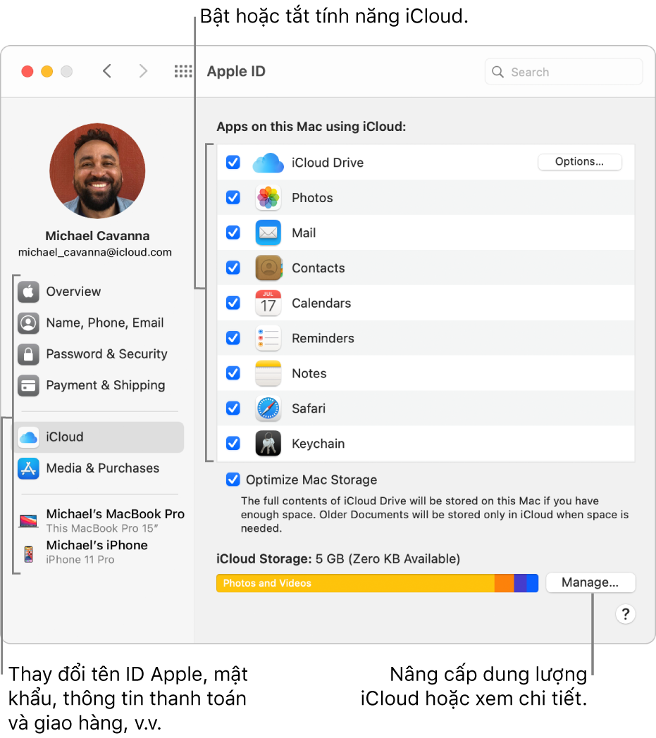Image resolution: width=656 pixels, height=738 pixels.
Task: Uncheck the iCloud Drive checkbox
Action: 233,163
